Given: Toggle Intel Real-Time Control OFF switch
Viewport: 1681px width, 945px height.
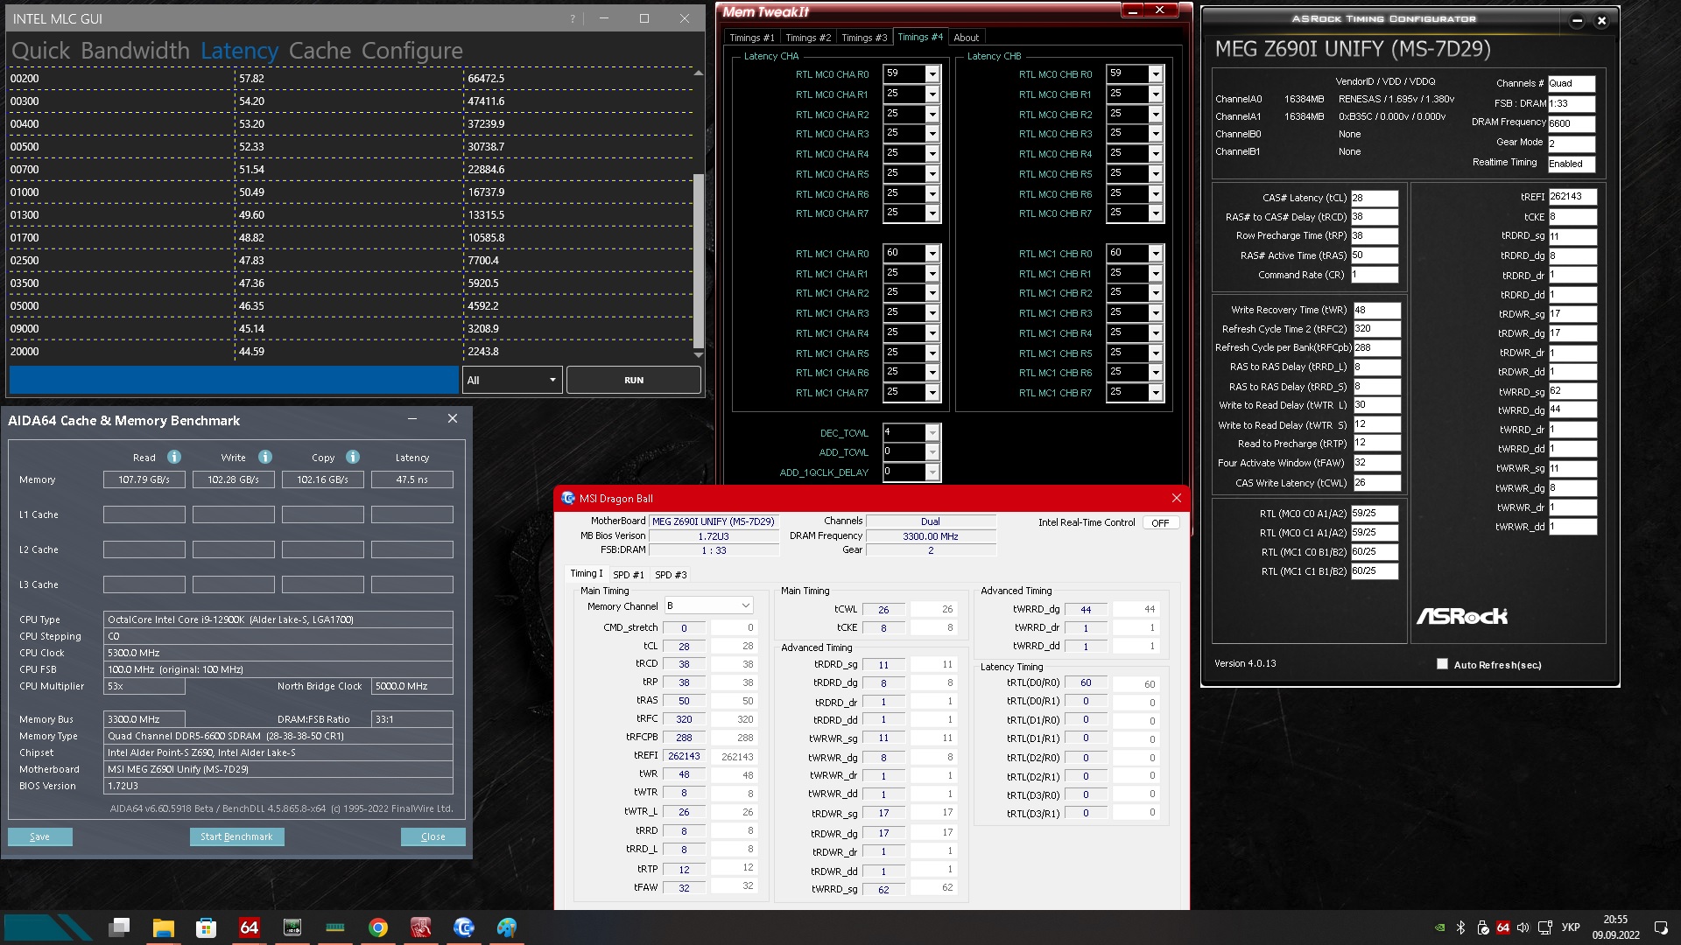Looking at the screenshot, I should (x=1160, y=522).
